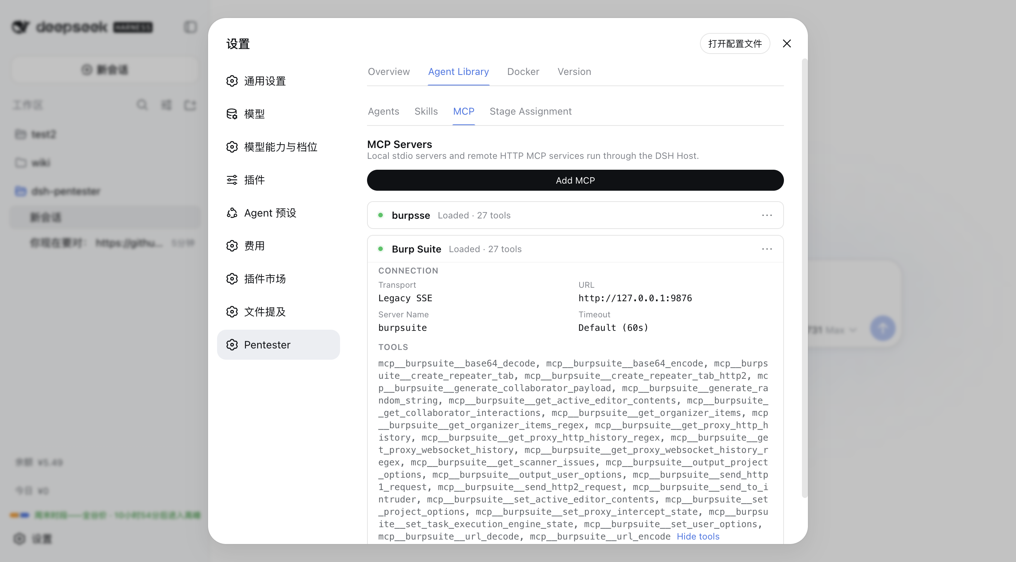This screenshot has width=1016, height=562.
Task: Click the 打开配置文件 button
Action: (x=734, y=44)
